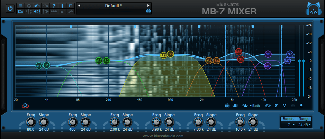
Task: Go to next preset with right arrow
Action: pyautogui.click(x=148, y=6)
